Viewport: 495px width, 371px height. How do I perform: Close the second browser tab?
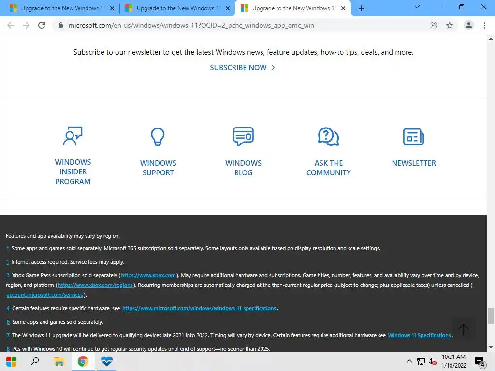(x=227, y=8)
